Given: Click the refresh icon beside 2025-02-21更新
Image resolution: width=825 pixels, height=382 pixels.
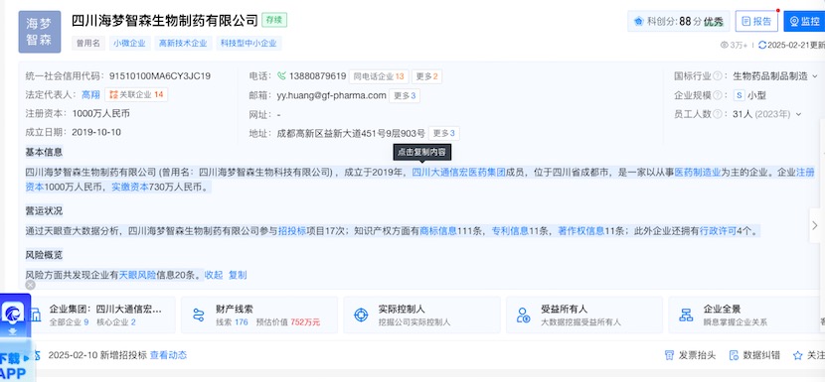Looking at the screenshot, I should pos(762,46).
